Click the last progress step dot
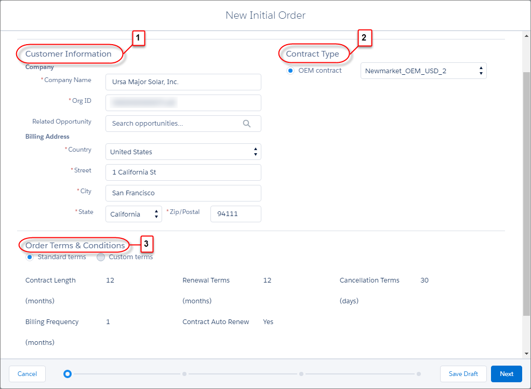The width and height of the screenshot is (531, 389). point(419,374)
